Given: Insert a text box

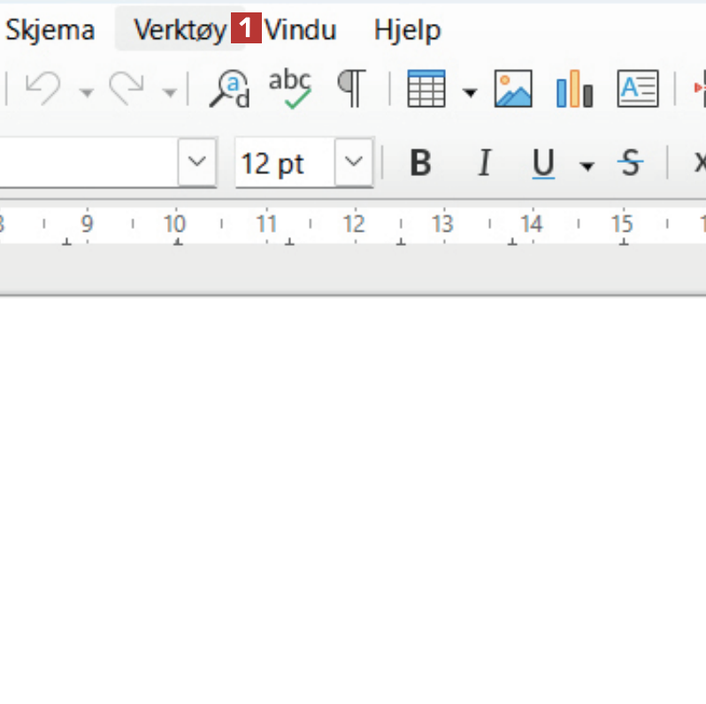Looking at the screenshot, I should (637, 88).
